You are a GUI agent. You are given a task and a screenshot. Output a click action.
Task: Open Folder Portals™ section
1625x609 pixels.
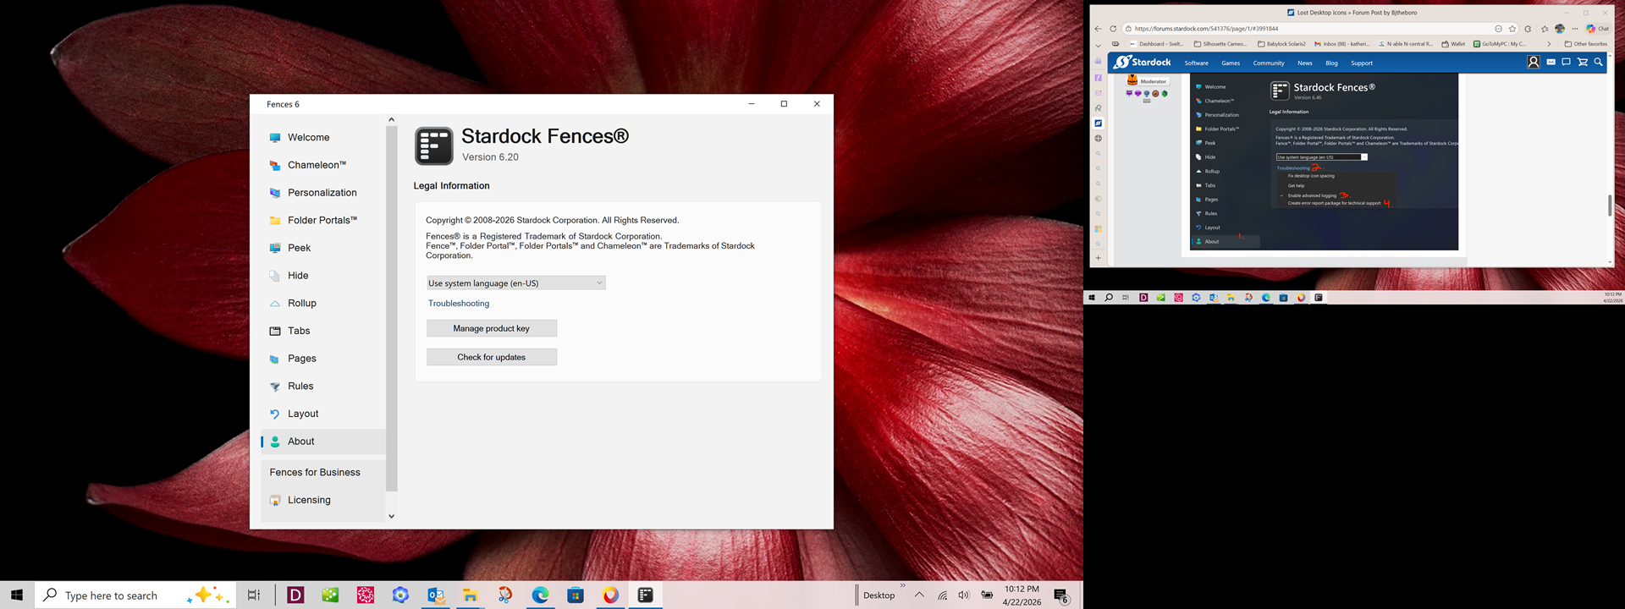pos(323,220)
